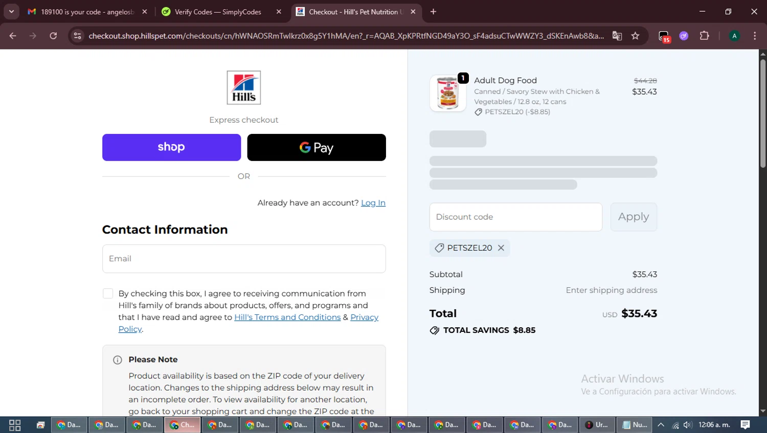
Task: Pay with the Shop express button
Action: [171, 147]
